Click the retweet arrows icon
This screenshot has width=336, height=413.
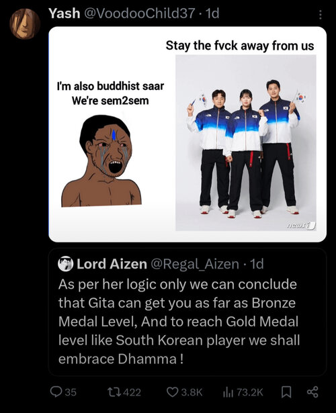pyautogui.click(x=114, y=392)
